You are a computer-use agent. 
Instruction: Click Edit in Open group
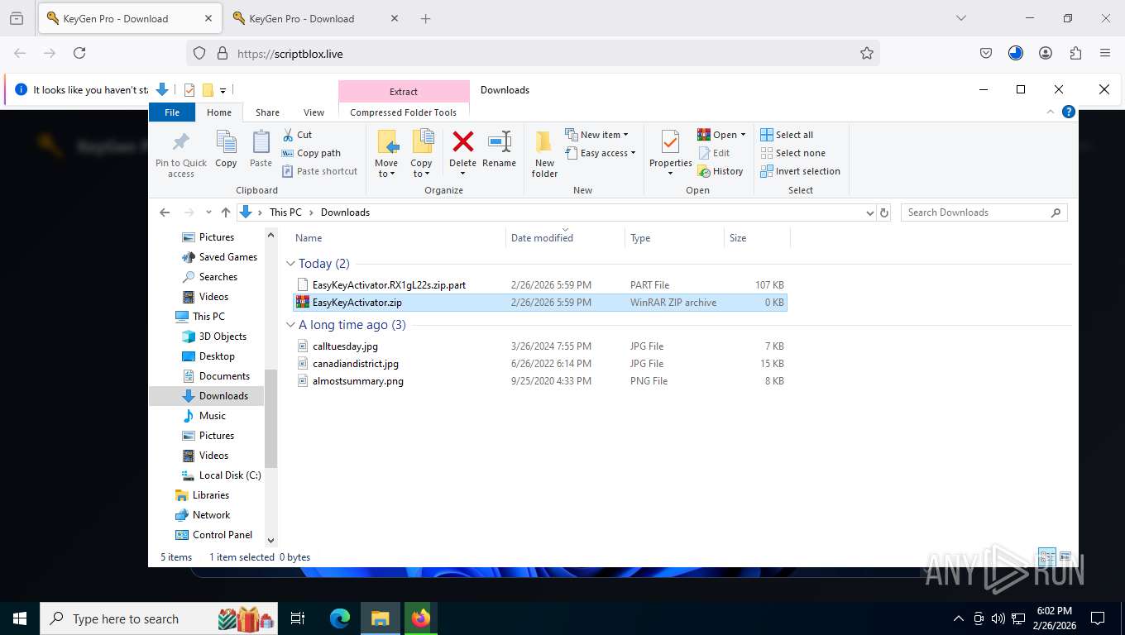714,153
